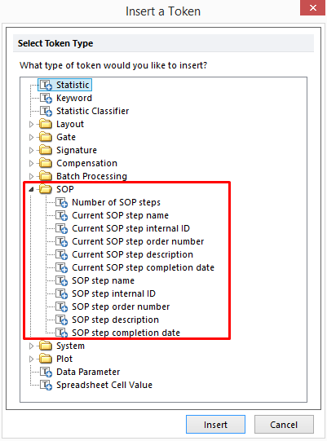Click the Current SOP step completion date icon
327x441 pixels.
(61, 267)
